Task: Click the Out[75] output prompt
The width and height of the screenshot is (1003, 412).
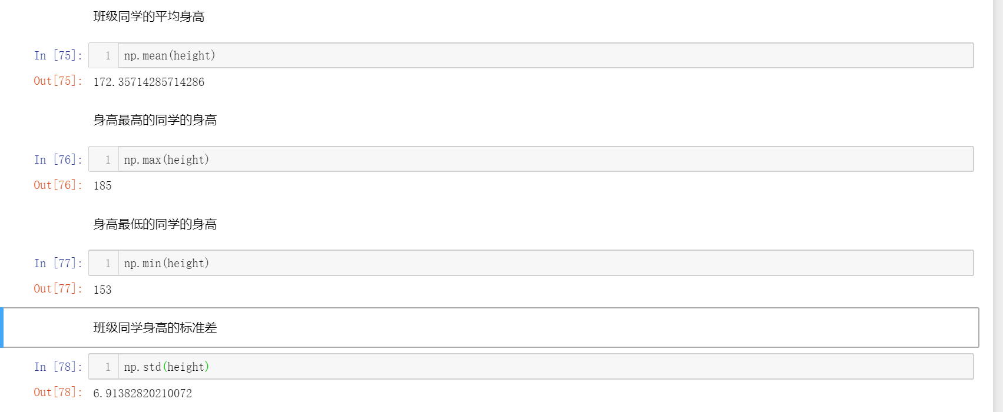Action: (x=58, y=81)
